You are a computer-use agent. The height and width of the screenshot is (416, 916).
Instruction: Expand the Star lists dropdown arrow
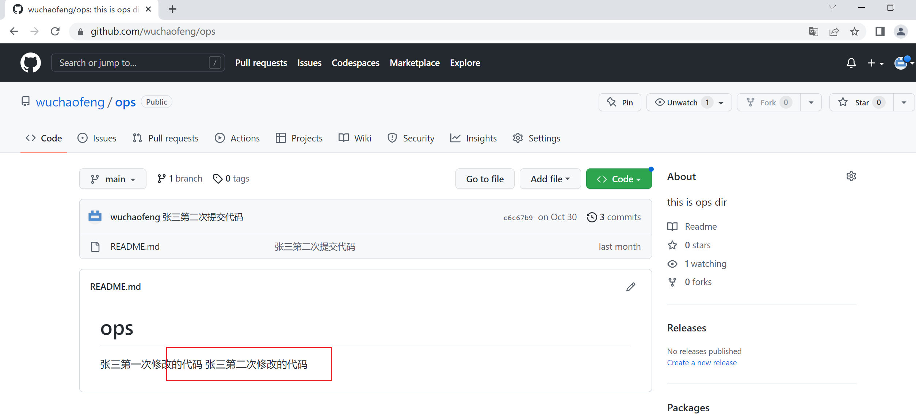[x=904, y=102]
